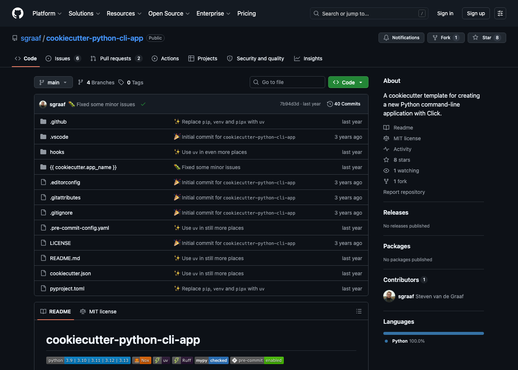This screenshot has height=370, width=518.
Task: Open the .github folder icon
Action: click(x=43, y=122)
